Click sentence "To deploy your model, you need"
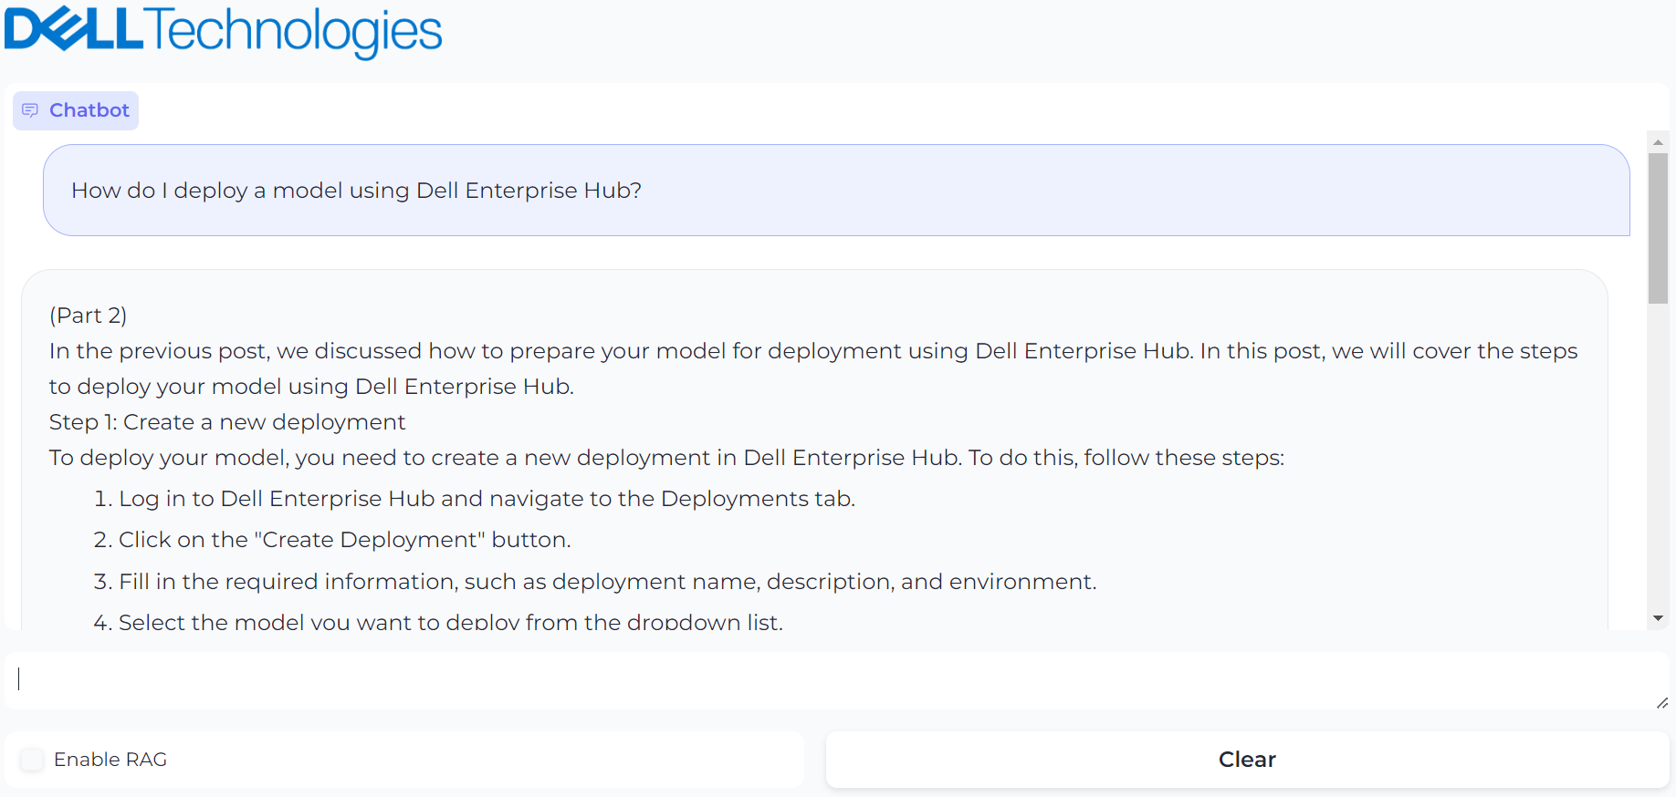This screenshot has width=1676, height=797. tap(666, 458)
